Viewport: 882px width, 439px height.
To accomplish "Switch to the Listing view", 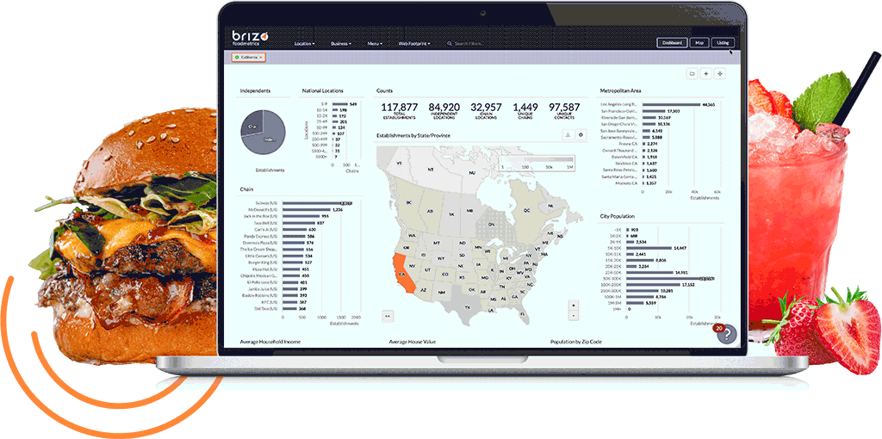I will pyautogui.click(x=723, y=43).
